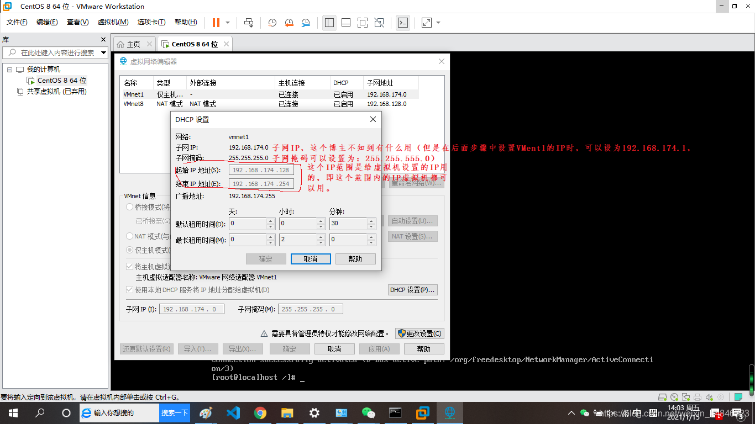Click DHCP 设置(P)... button
Viewport: 755px width, 424px height.
coord(413,290)
